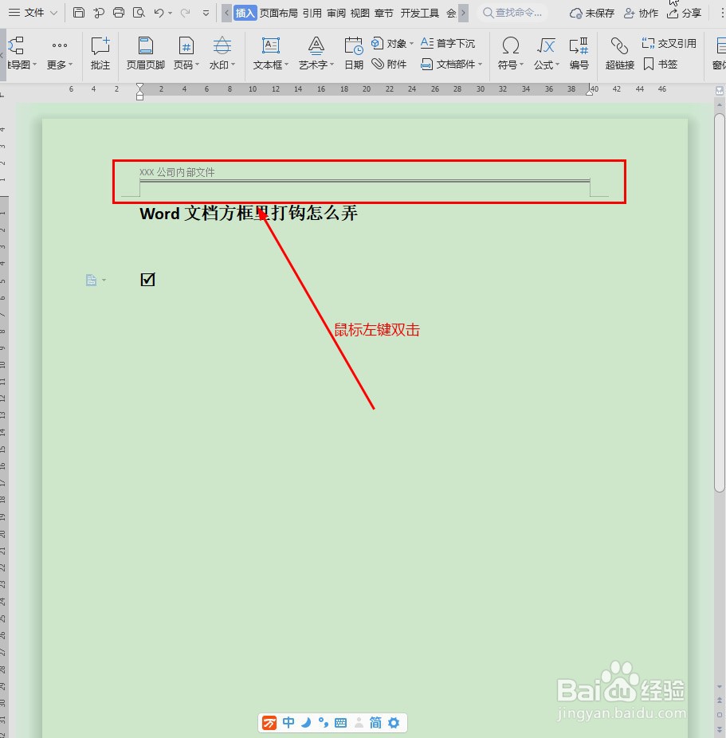Switch to the 页面布局 tab
Image resolution: width=726 pixels, height=738 pixels.
click(279, 14)
